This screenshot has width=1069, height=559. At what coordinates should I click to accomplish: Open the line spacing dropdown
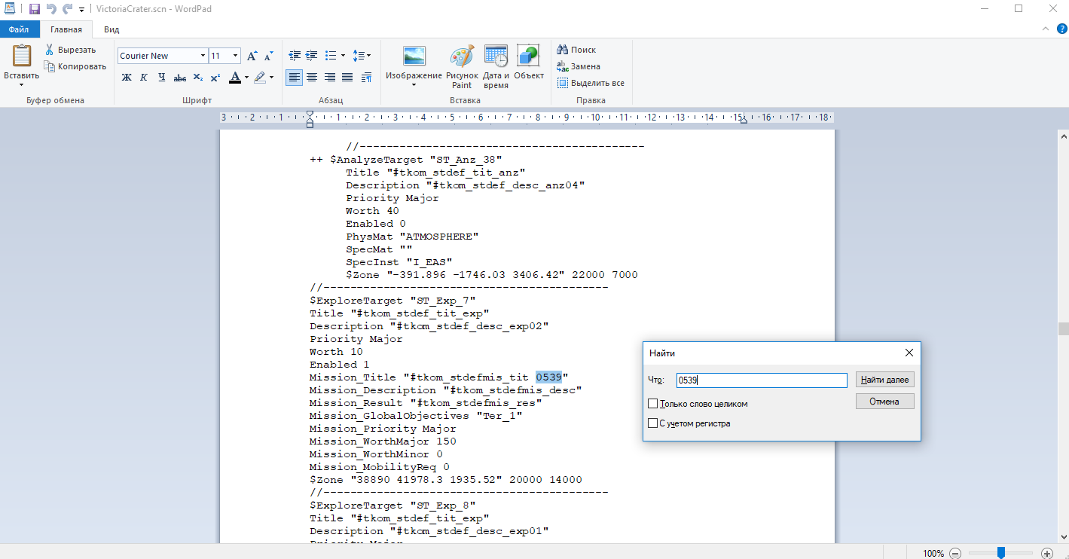(362, 56)
